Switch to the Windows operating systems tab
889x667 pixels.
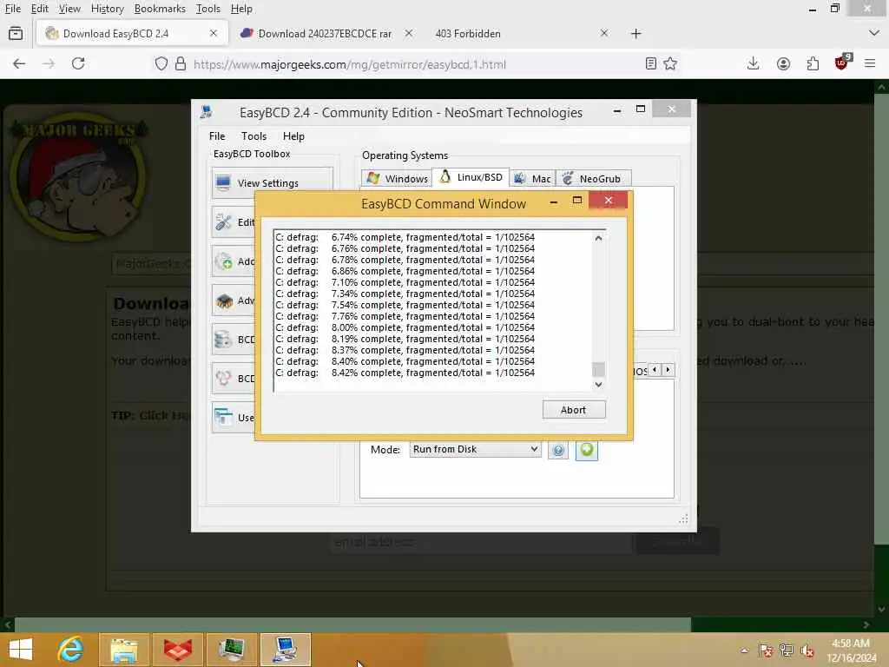tap(397, 178)
